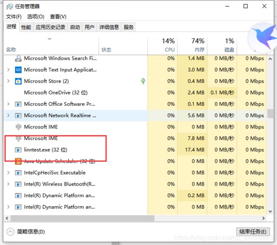Click the 0.1 MB/秒 disk cell
The image size is (277, 245).
click(222, 93)
